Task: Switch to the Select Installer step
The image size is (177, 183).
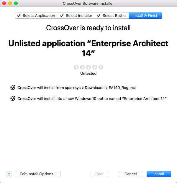Action: point(76,16)
